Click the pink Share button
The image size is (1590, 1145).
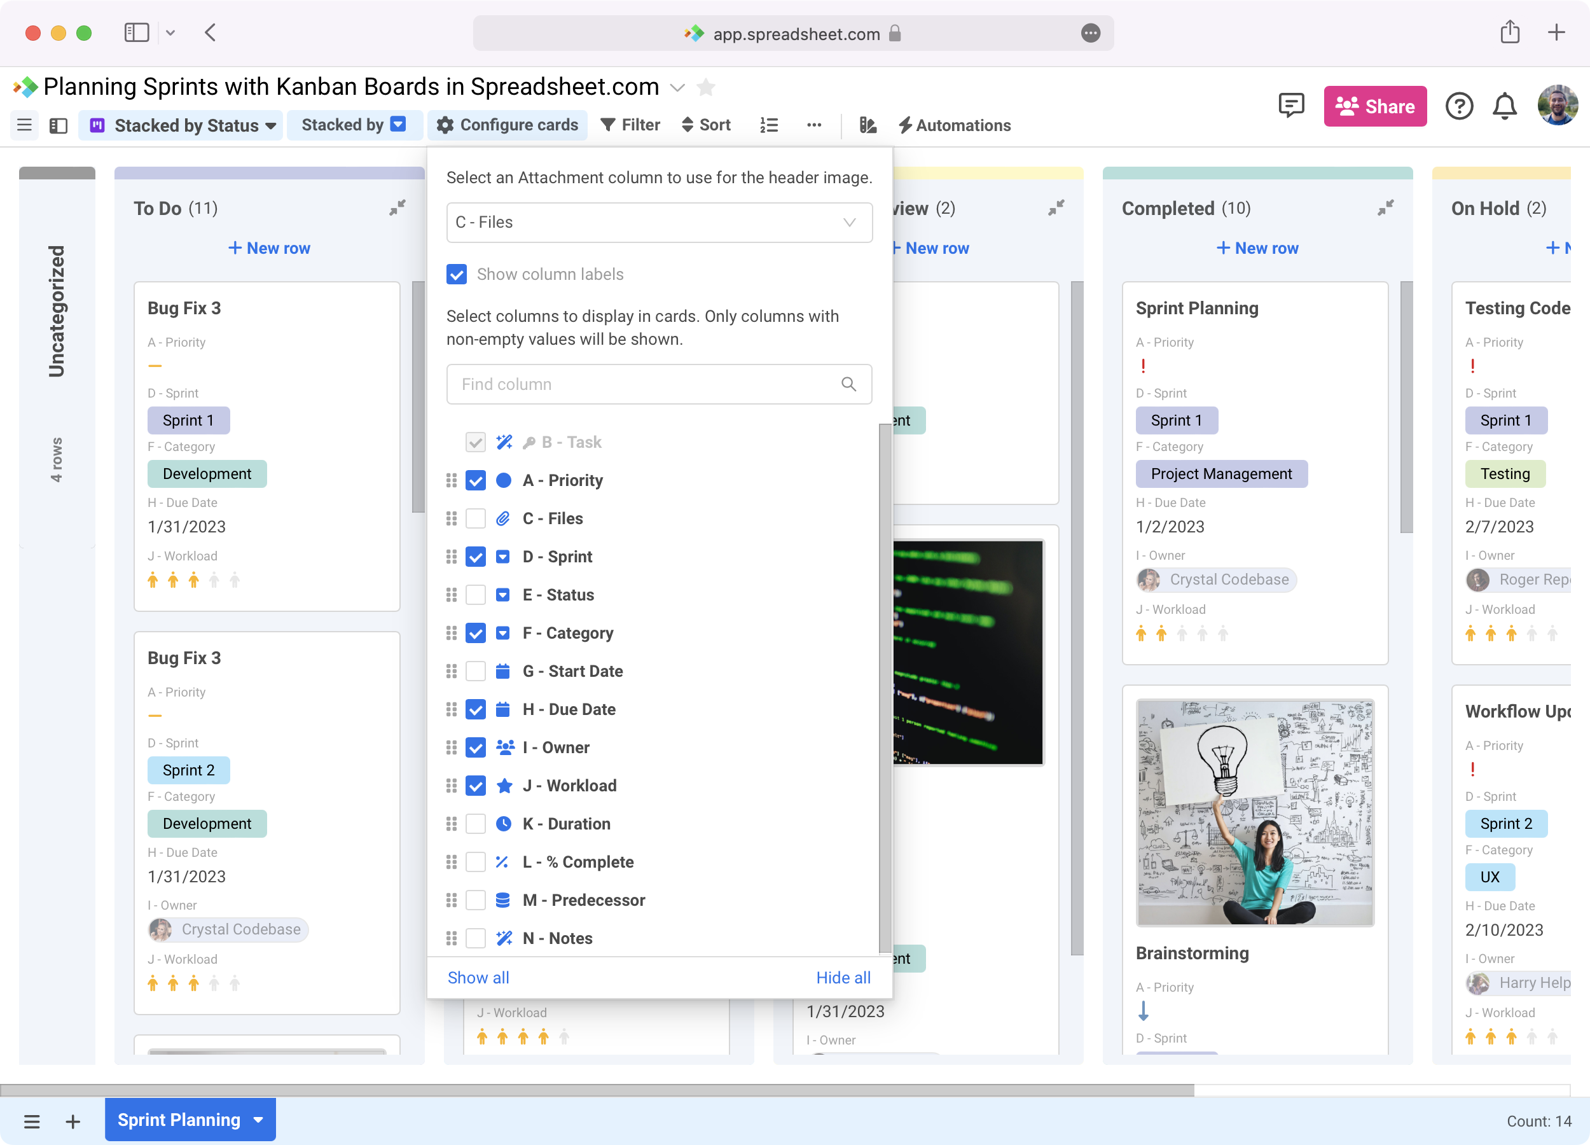pos(1375,106)
